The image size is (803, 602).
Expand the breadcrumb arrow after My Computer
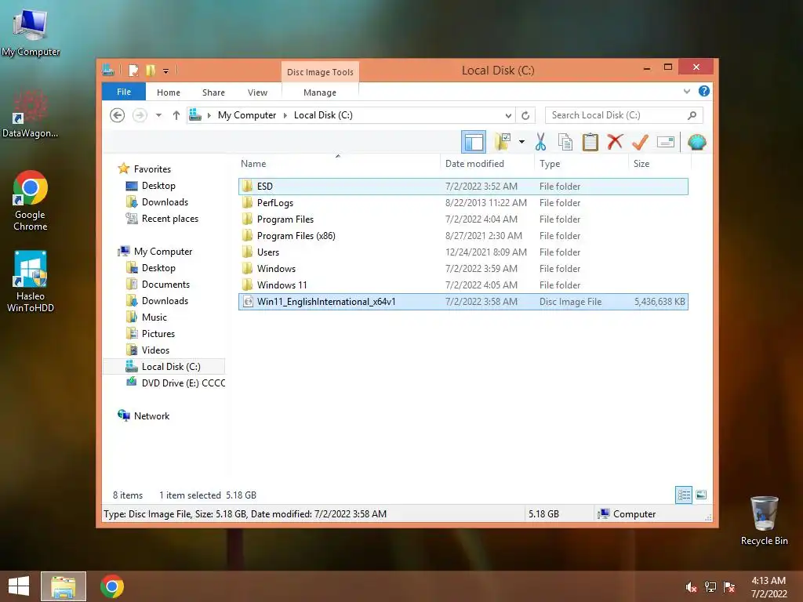coord(285,115)
